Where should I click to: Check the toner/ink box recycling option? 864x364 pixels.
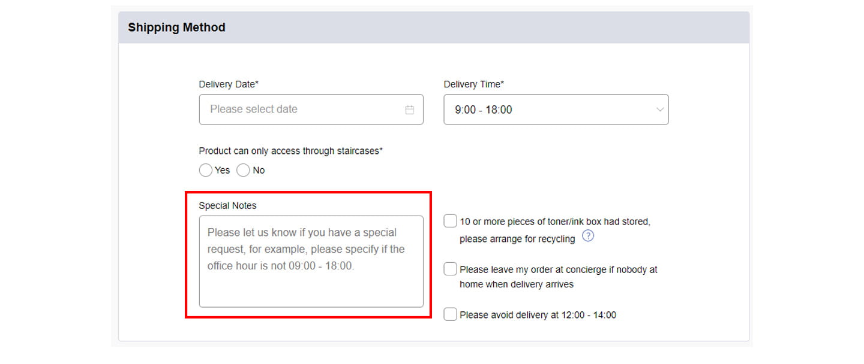(x=450, y=222)
